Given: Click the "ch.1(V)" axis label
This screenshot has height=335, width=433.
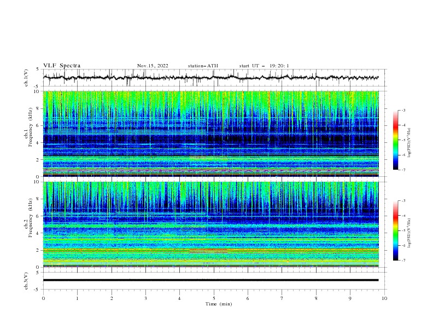Looking at the screenshot, I should [x=26, y=78].
